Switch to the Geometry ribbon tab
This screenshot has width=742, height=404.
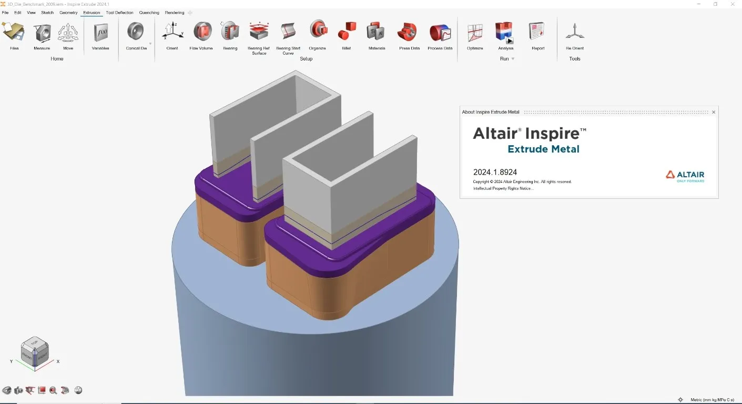click(x=68, y=13)
